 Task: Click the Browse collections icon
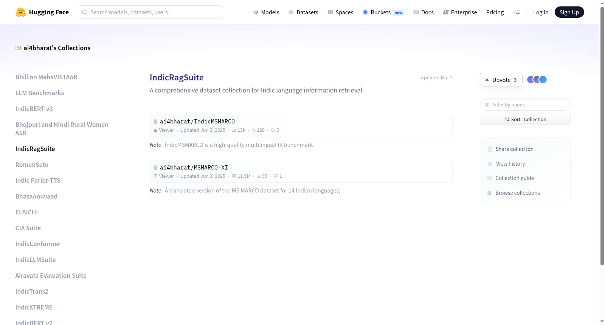(x=489, y=193)
